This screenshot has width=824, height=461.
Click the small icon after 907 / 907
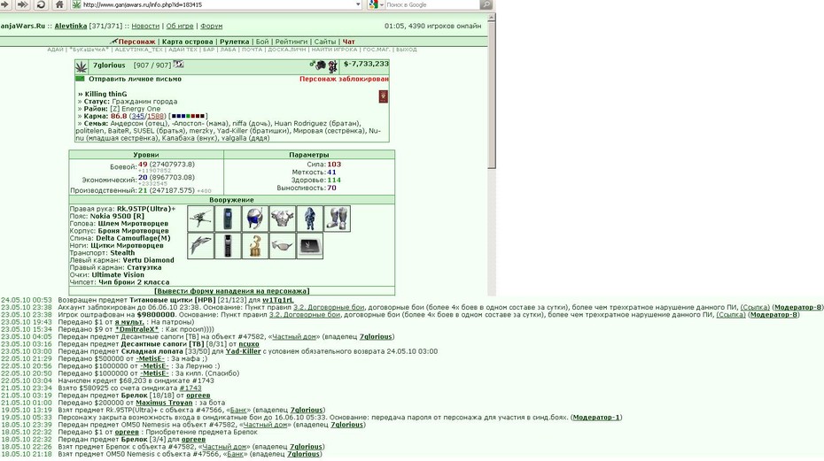coord(179,64)
